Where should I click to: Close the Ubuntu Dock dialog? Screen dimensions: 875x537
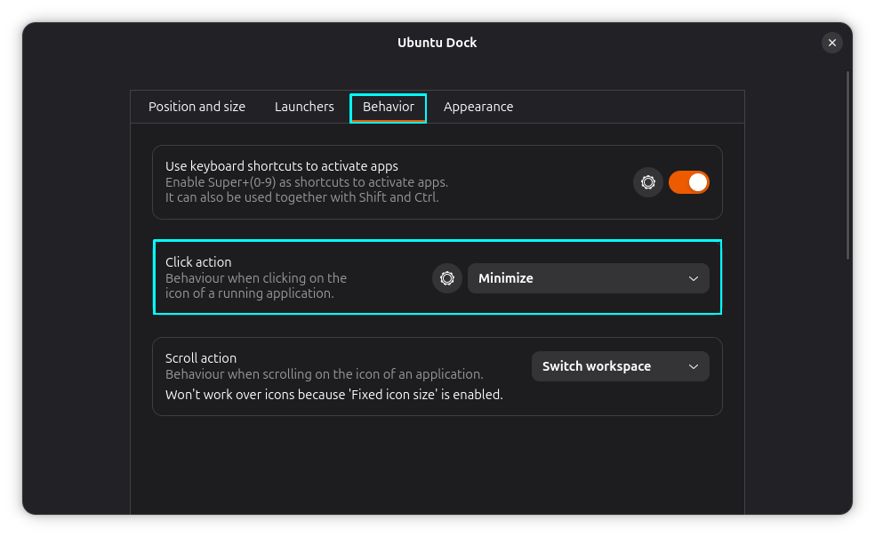[832, 43]
